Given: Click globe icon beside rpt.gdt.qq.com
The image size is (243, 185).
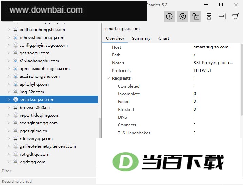Looking at the screenshot, I should pos(16,154).
